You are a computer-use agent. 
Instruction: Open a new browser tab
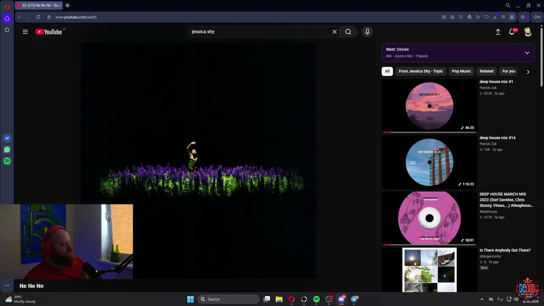click(67, 6)
